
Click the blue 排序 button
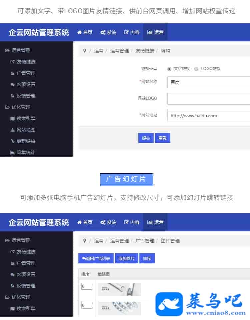coord(147,259)
